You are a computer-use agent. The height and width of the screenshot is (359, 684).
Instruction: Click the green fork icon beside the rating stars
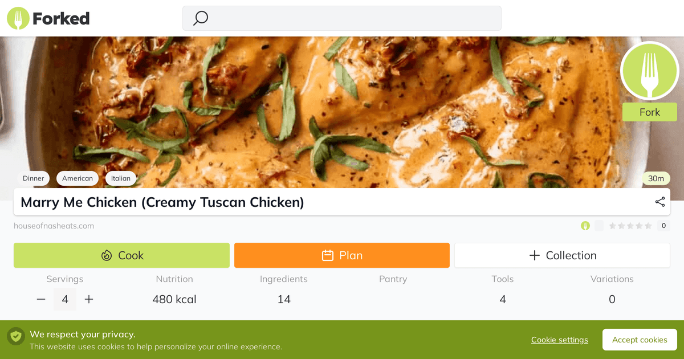point(585,226)
